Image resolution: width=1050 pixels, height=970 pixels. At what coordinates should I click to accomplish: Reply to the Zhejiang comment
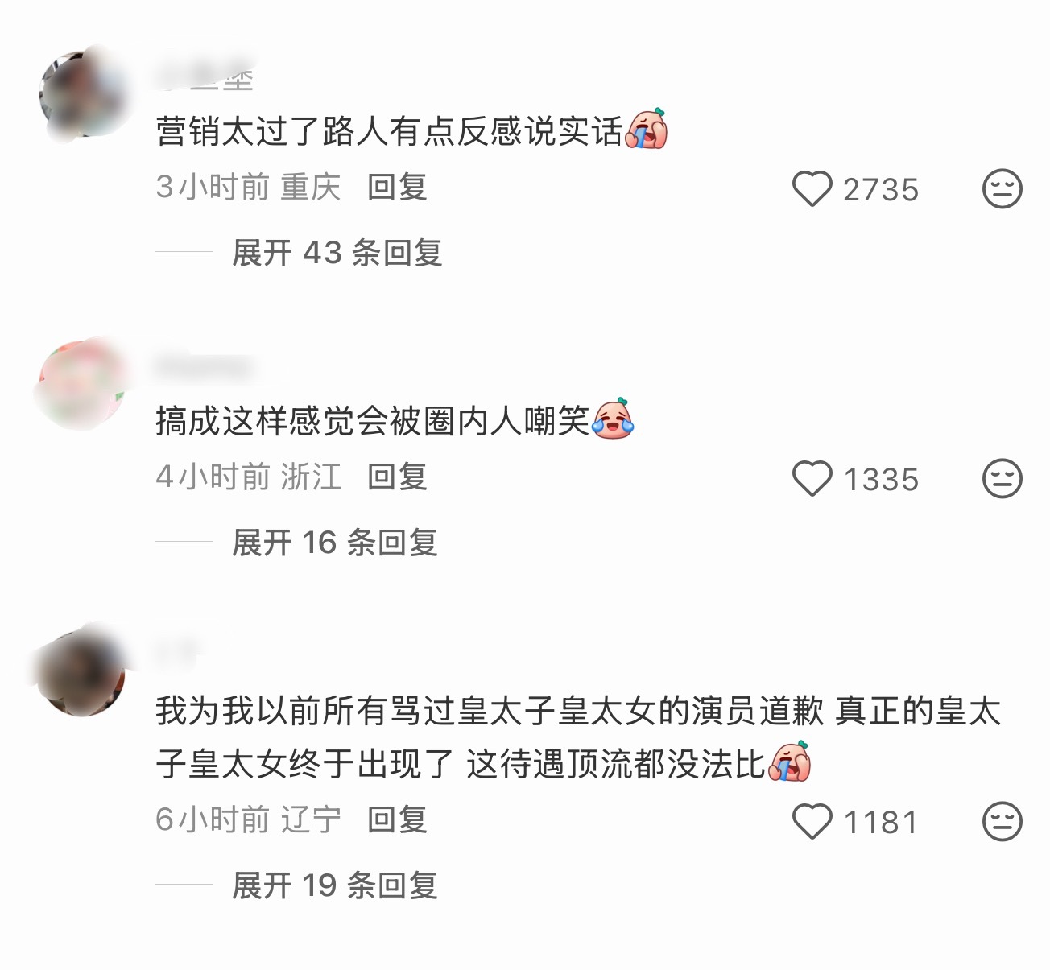coord(397,477)
